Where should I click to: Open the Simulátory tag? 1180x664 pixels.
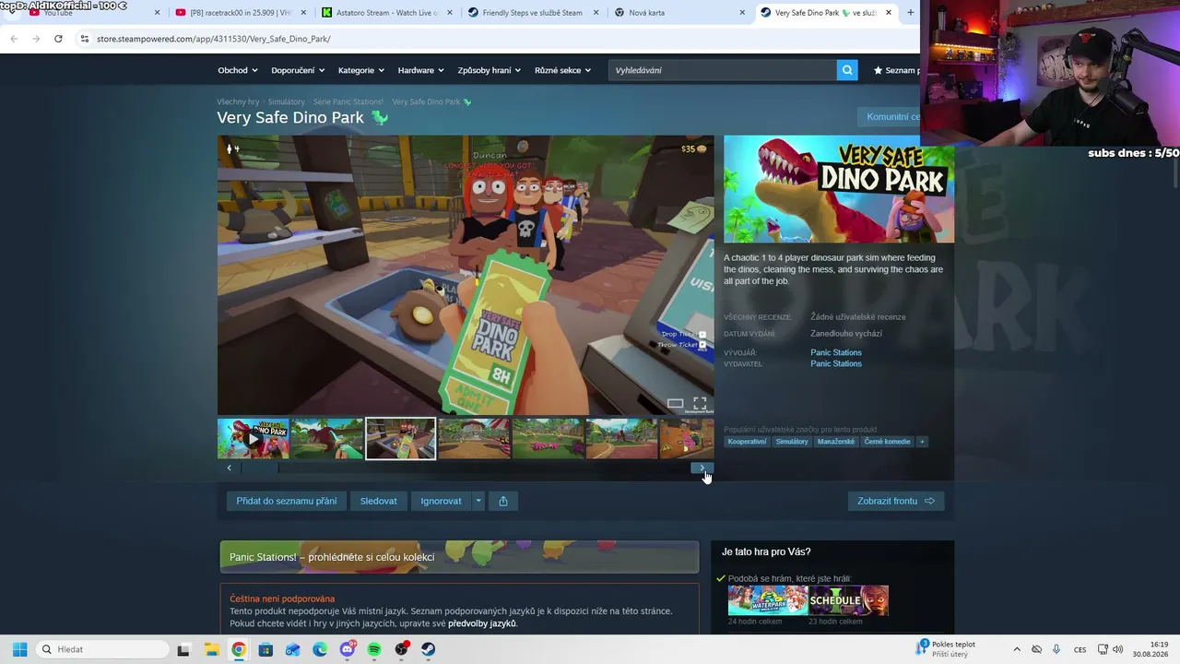[792, 442]
